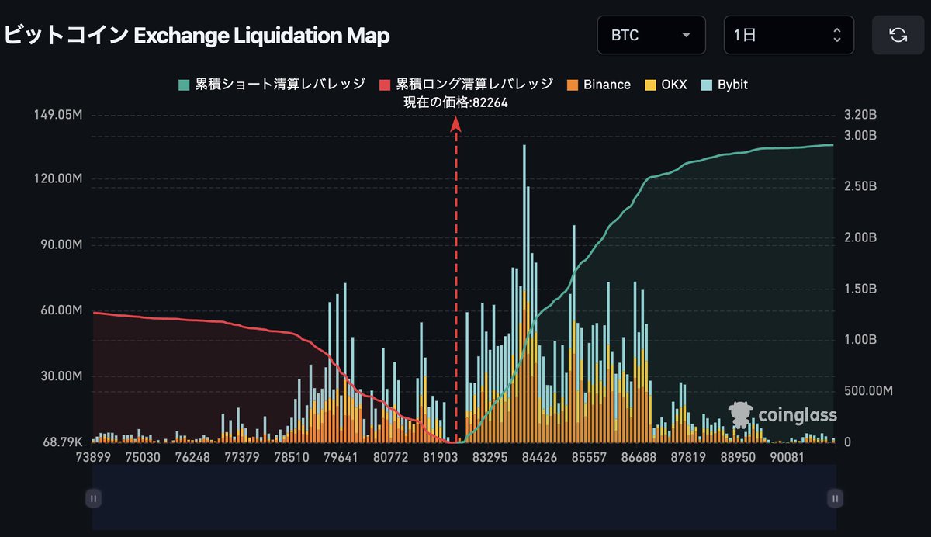Click the tallest liquidation bar near 84426
Screen dimensions: 931x537
(x=524, y=293)
